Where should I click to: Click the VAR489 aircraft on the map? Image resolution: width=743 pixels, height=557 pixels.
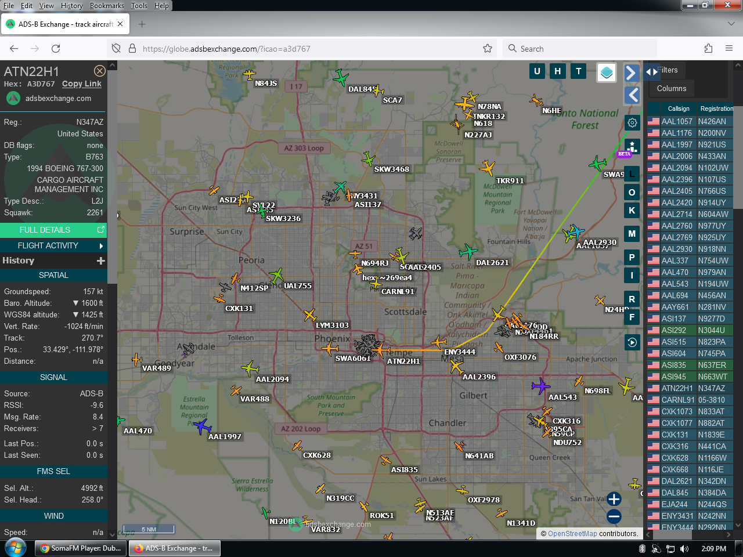(x=137, y=360)
